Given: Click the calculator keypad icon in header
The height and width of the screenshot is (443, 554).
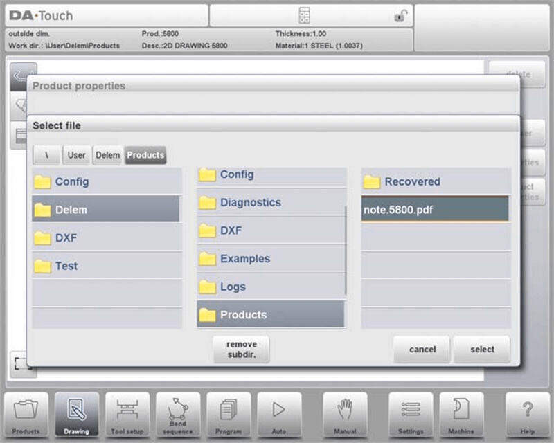Looking at the screenshot, I should click(304, 15).
